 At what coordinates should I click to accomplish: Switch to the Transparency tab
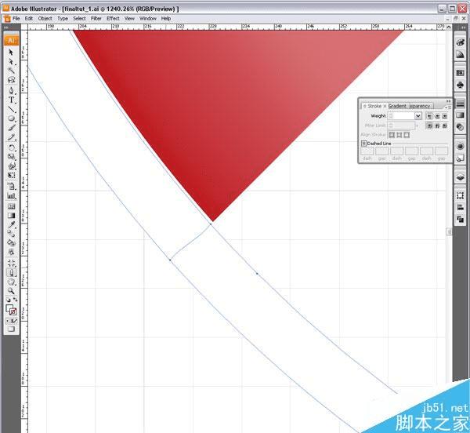[x=419, y=106]
